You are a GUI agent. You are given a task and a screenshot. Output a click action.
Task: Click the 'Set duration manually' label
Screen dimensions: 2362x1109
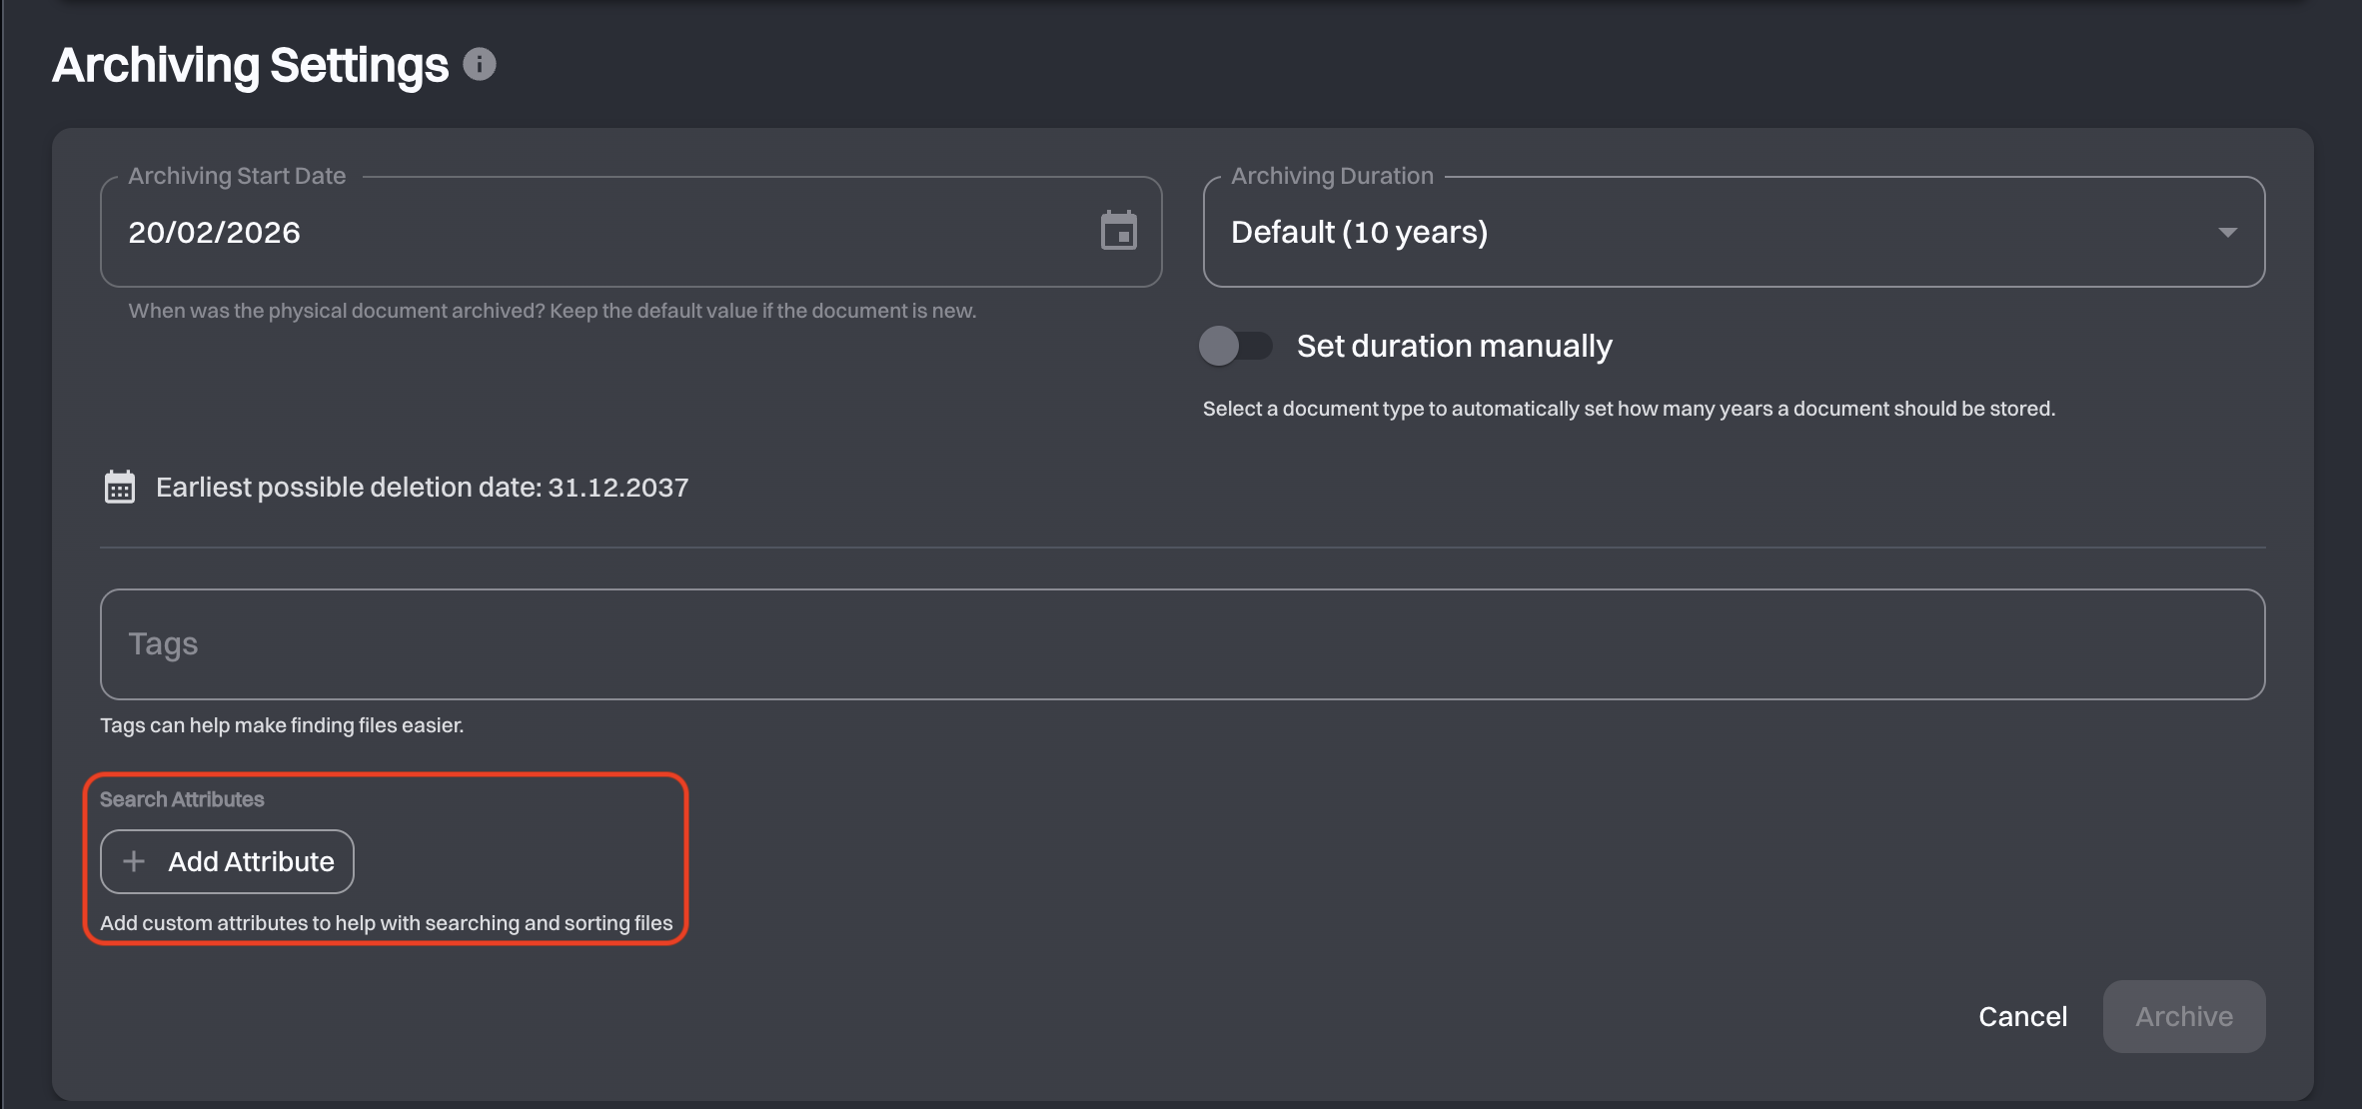click(x=1454, y=346)
